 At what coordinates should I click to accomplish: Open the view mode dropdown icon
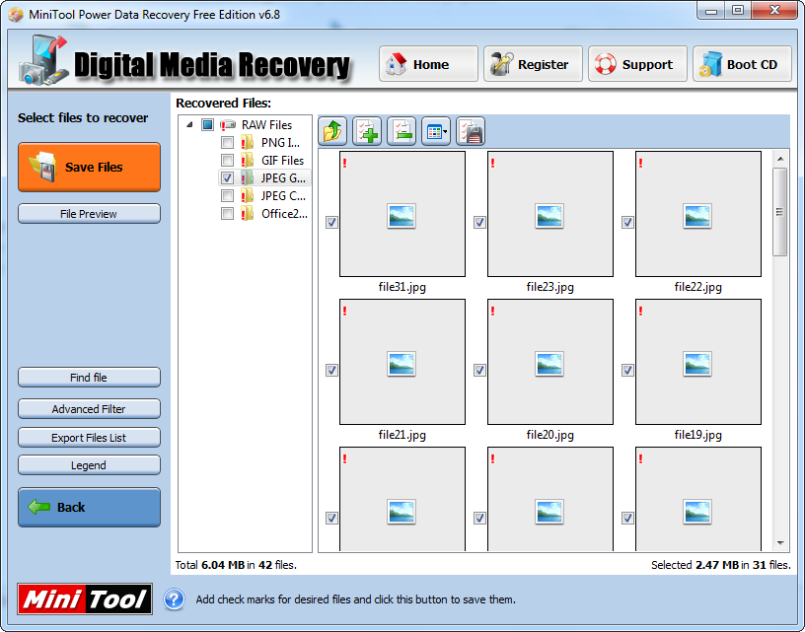(x=436, y=131)
